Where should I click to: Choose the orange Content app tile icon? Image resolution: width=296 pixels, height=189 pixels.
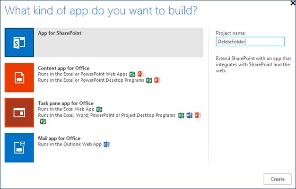19,77
